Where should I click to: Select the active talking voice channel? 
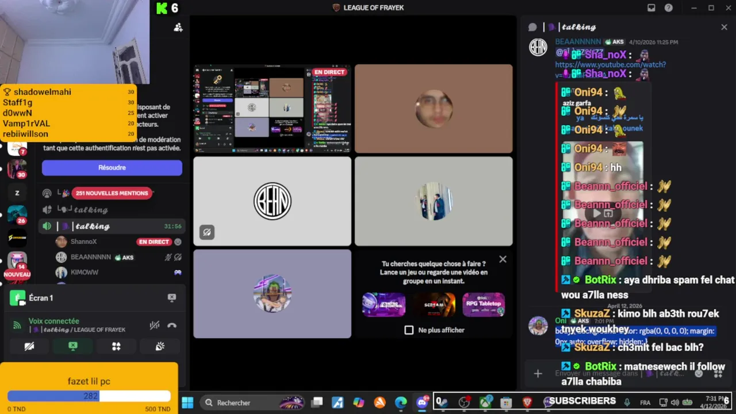pyautogui.click(x=112, y=226)
